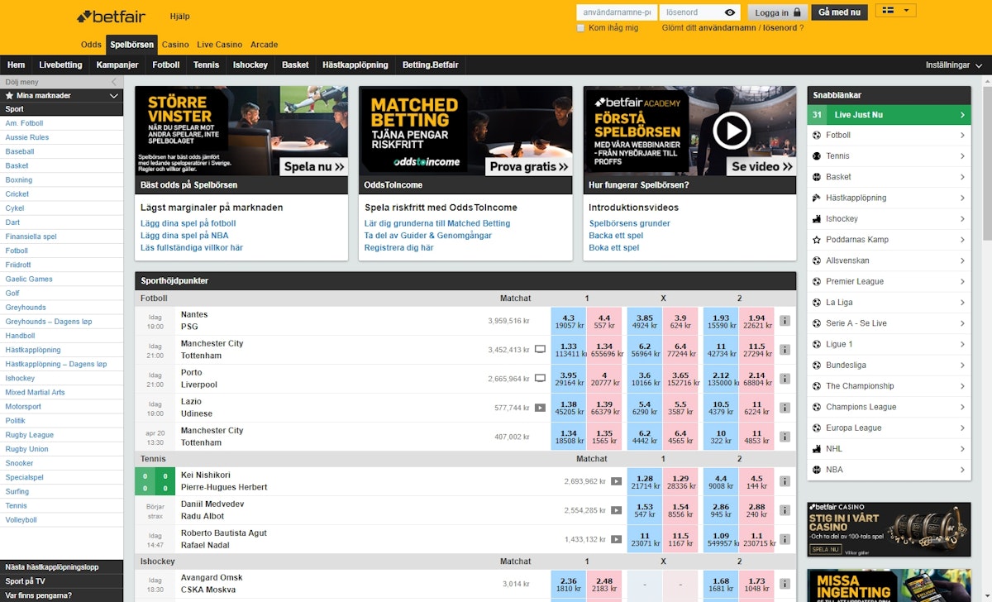Click the Prova gratis banner button

pyautogui.click(x=529, y=166)
